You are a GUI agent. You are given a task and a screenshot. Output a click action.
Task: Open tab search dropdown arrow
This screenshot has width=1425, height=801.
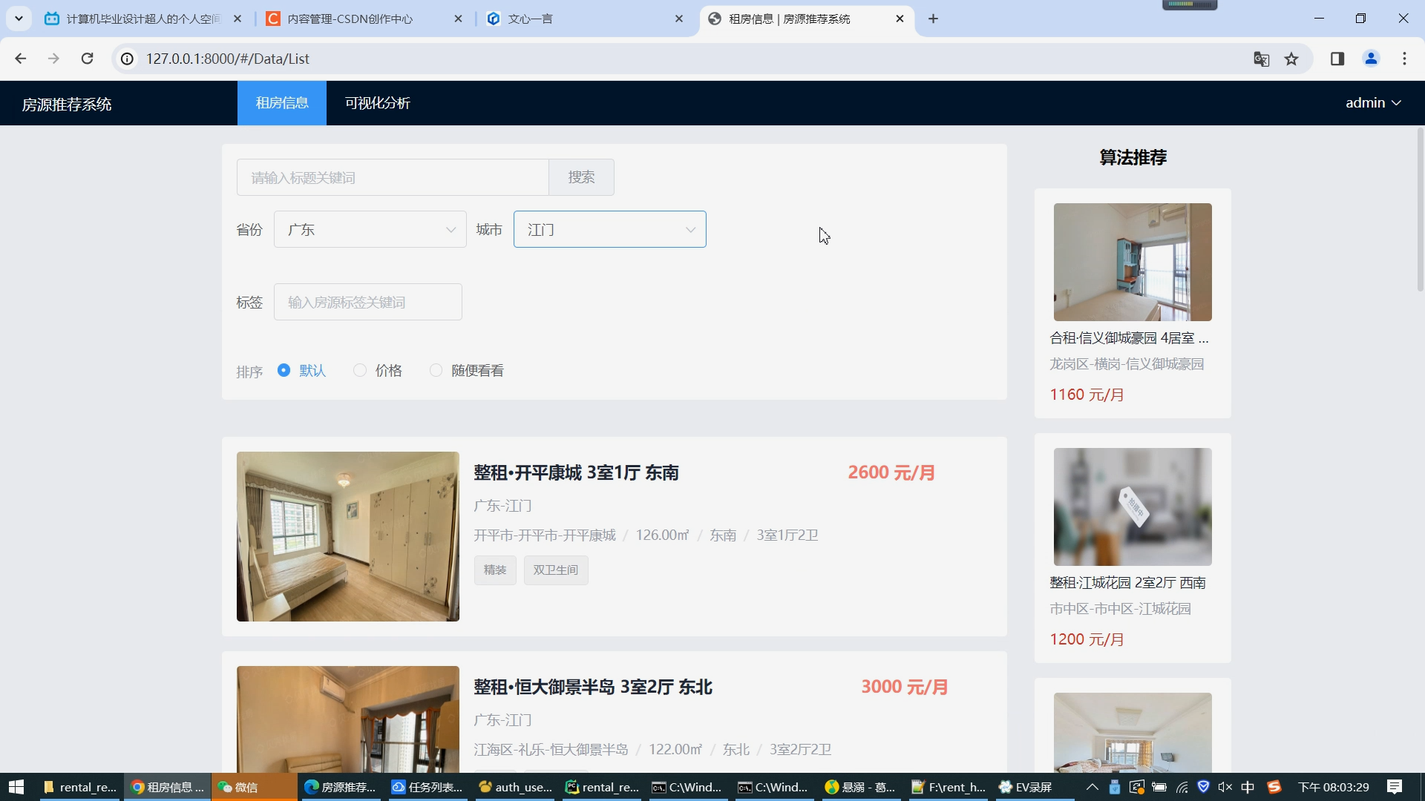pos(19,19)
